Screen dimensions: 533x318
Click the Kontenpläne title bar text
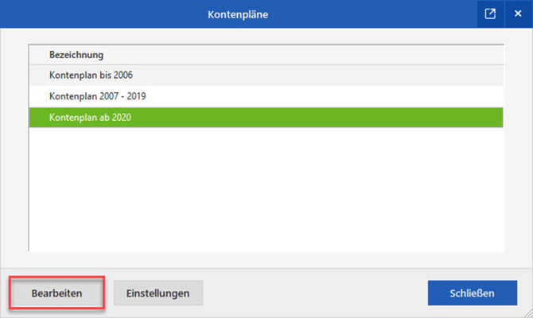(236, 14)
